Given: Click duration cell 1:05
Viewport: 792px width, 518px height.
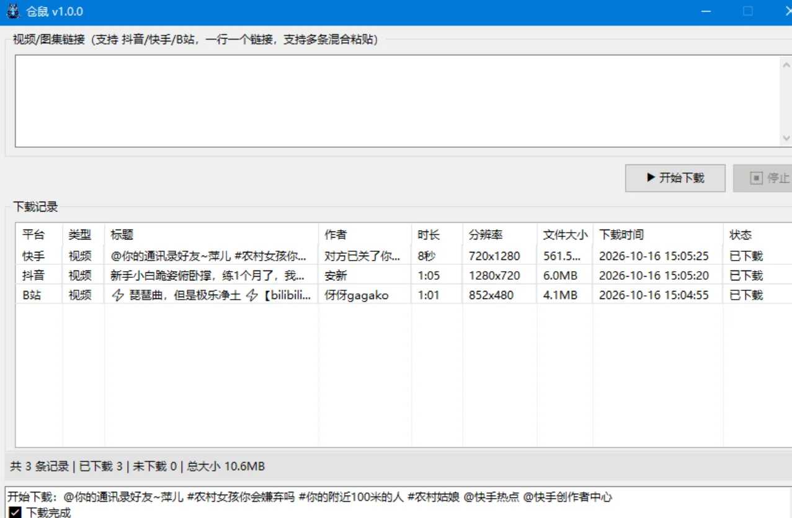Looking at the screenshot, I should pyautogui.click(x=428, y=275).
